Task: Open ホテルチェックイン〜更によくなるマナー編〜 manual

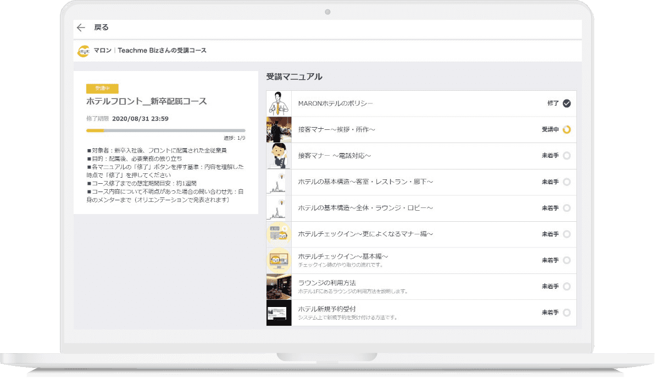Action: coord(365,234)
